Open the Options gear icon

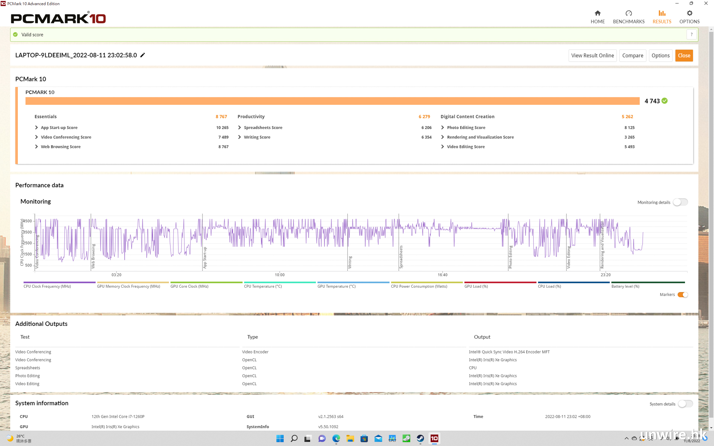[689, 13]
